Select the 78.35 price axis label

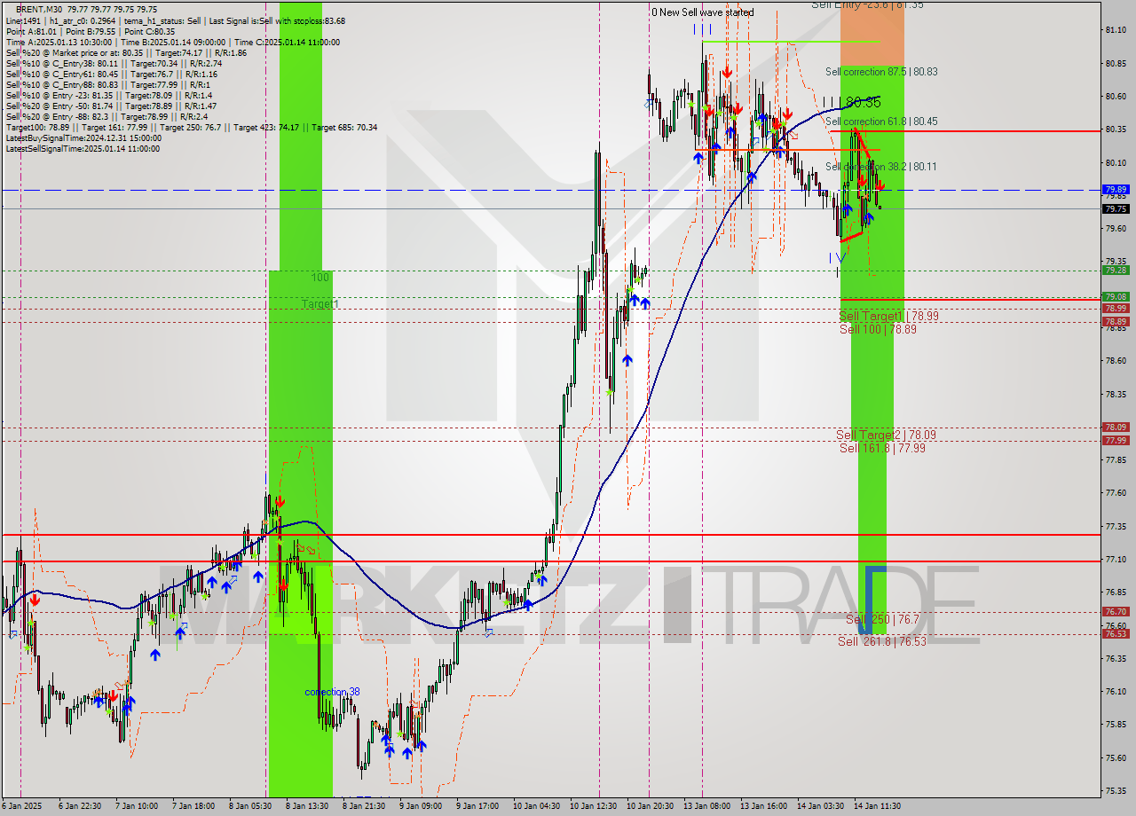click(x=1116, y=394)
